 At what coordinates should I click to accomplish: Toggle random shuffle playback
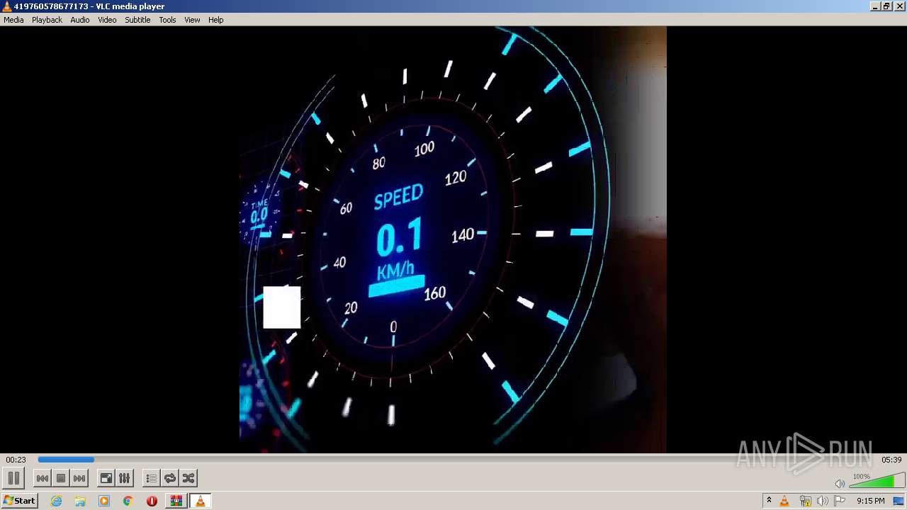pos(188,478)
